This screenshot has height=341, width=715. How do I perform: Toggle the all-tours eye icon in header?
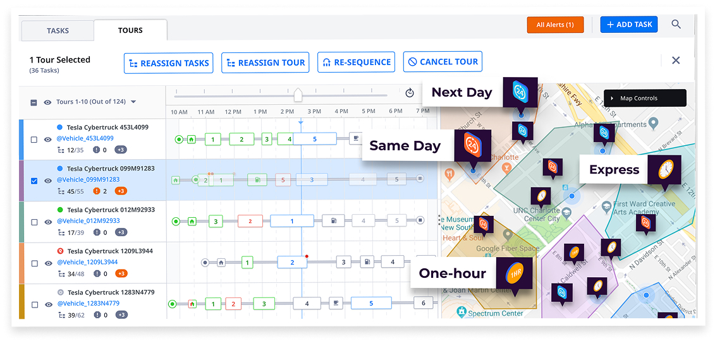(47, 102)
